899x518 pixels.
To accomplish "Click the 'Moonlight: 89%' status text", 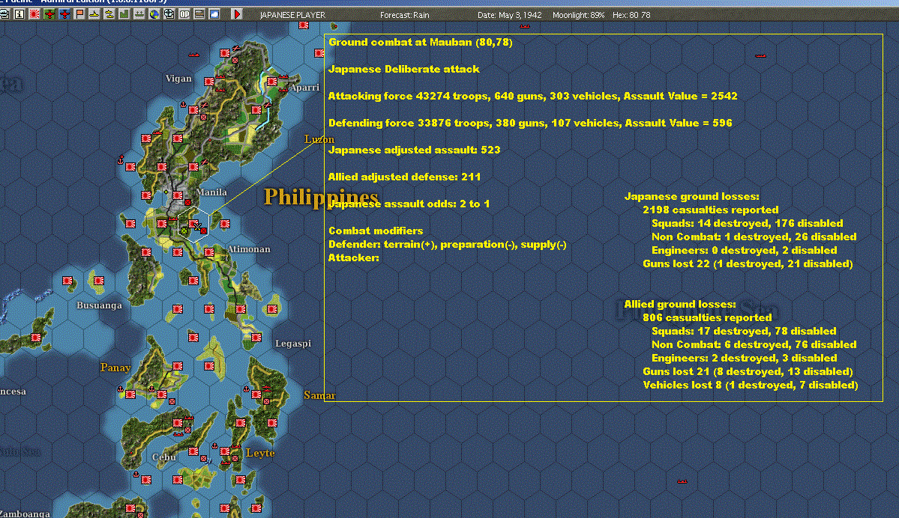I will click(x=579, y=15).
